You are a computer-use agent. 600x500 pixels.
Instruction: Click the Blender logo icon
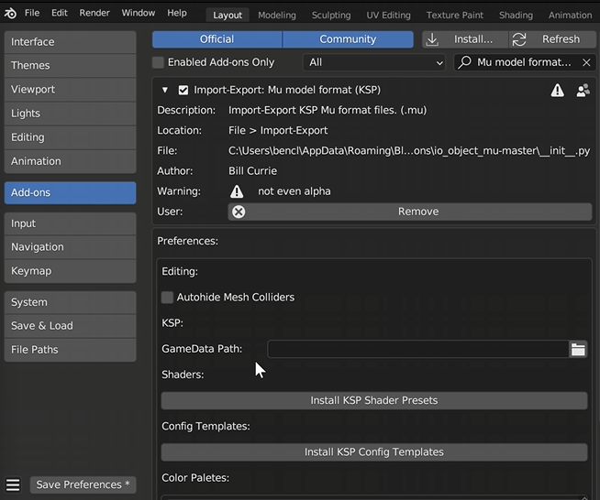tap(9, 13)
